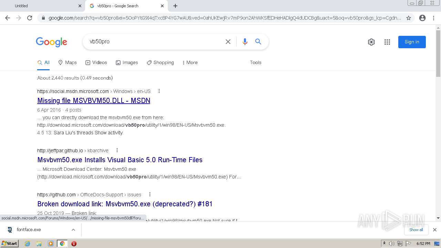Expand the More search filters menu
The image size is (441, 248).
(x=190, y=62)
